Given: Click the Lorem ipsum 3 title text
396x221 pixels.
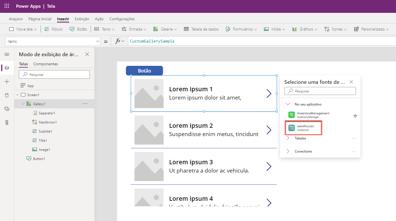Looking at the screenshot, I should 191,162.
